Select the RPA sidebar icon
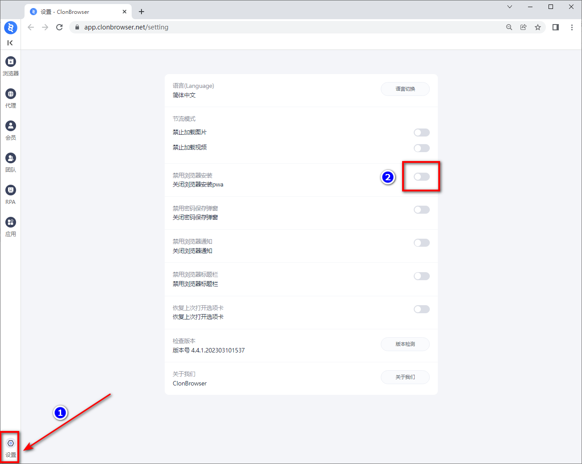The image size is (582, 464). point(10,191)
